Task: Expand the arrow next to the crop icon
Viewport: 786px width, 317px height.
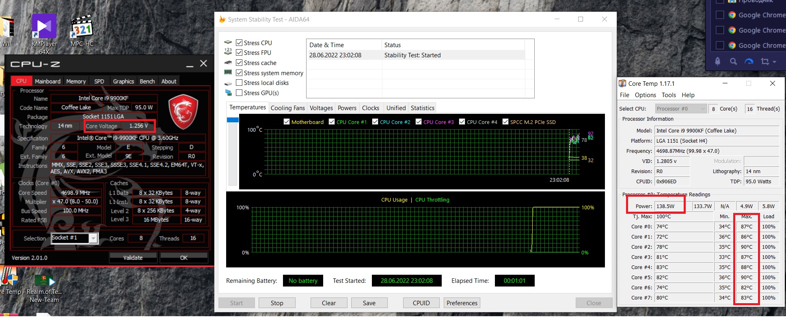Action: point(775,62)
